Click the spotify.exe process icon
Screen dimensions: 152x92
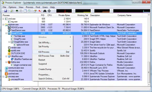(x=9, y=51)
